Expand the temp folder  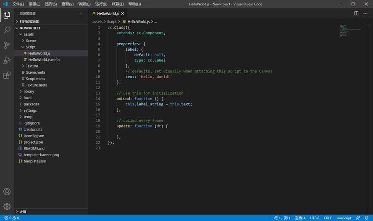pyautogui.click(x=51, y=117)
